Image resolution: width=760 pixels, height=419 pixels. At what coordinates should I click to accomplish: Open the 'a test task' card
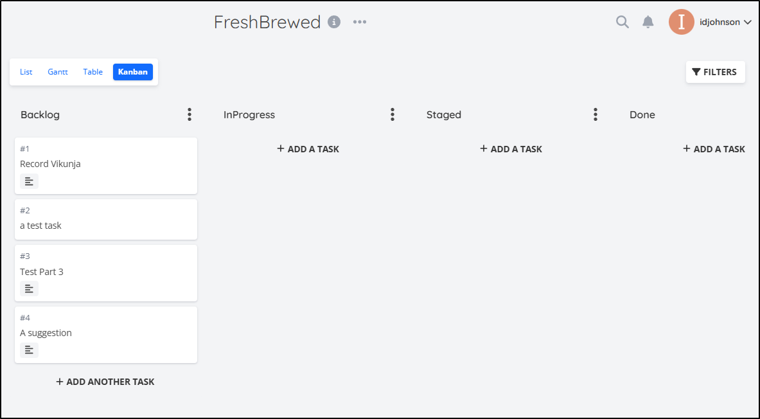105,219
